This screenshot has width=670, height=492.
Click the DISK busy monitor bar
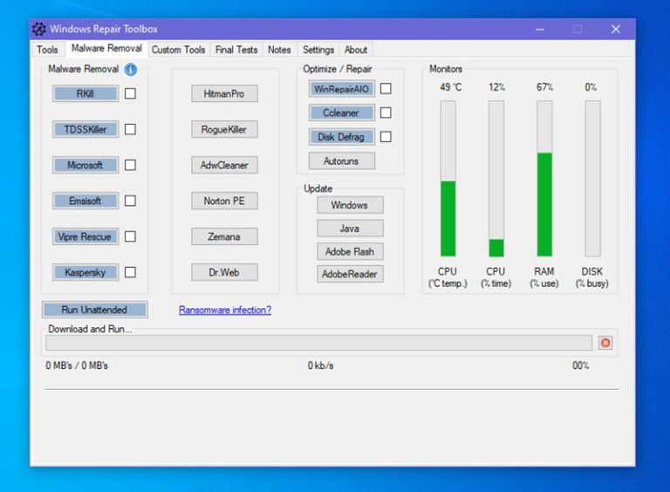592,179
